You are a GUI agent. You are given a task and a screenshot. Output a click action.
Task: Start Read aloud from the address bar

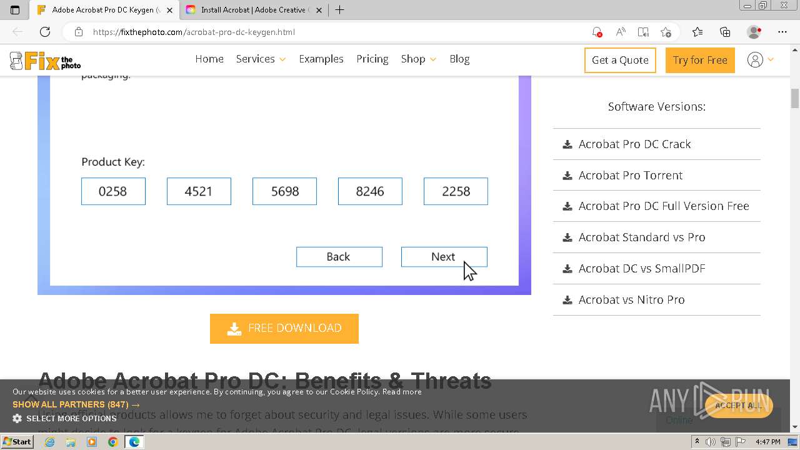click(621, 32)
